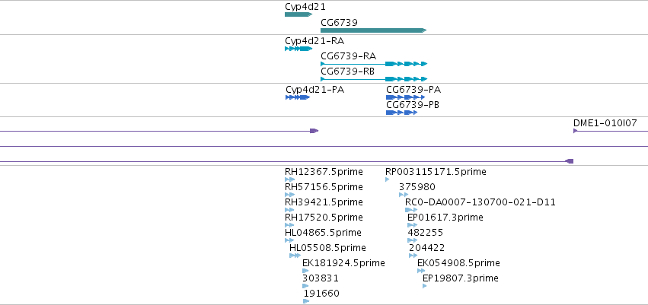The width and height of the screenshot is (648, 305).
Task: Select the RP003115171.5prime EST arrow
Action: point(388,180)
